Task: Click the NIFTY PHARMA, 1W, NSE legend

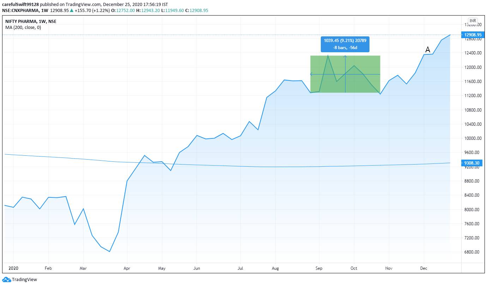Action: (x=31, y=22)
